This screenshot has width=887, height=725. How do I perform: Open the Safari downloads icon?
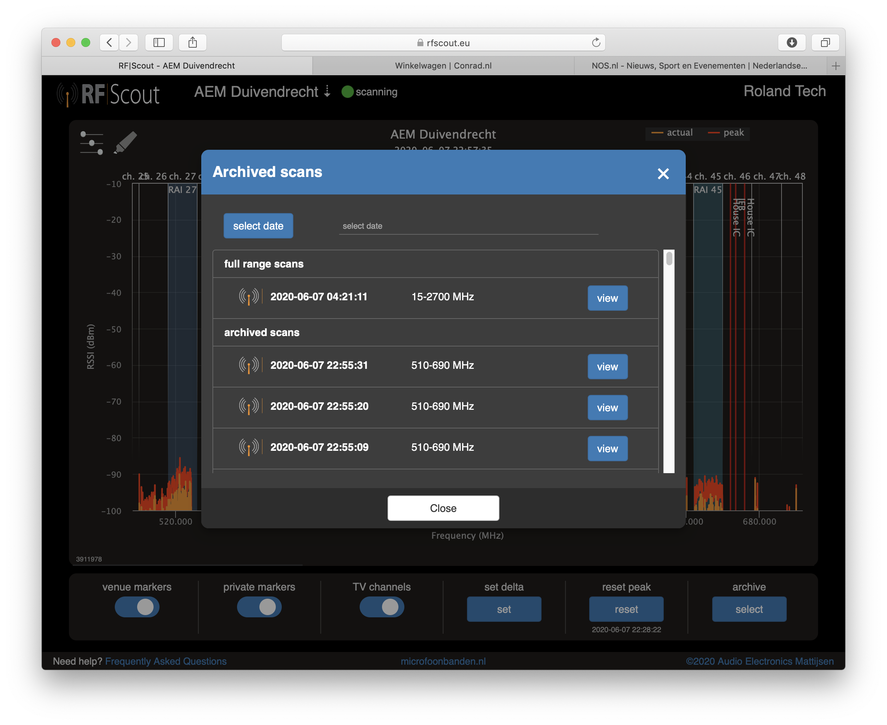[x=792, y=42]
